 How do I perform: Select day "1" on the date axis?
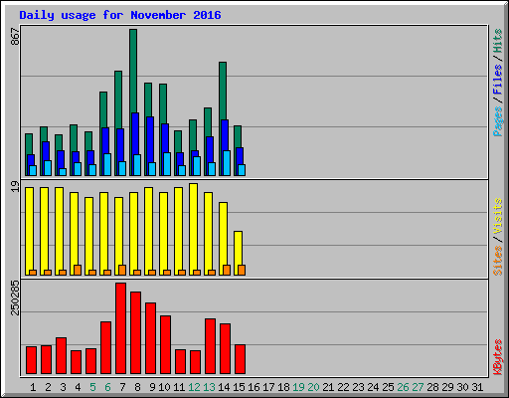click(33, 387)
